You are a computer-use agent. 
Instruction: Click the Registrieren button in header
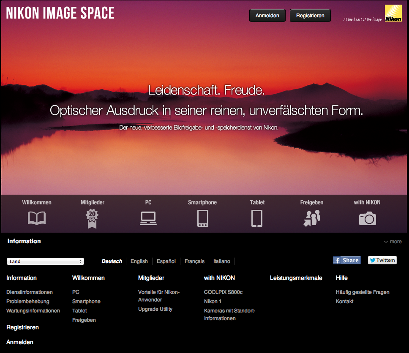(310, 16)
